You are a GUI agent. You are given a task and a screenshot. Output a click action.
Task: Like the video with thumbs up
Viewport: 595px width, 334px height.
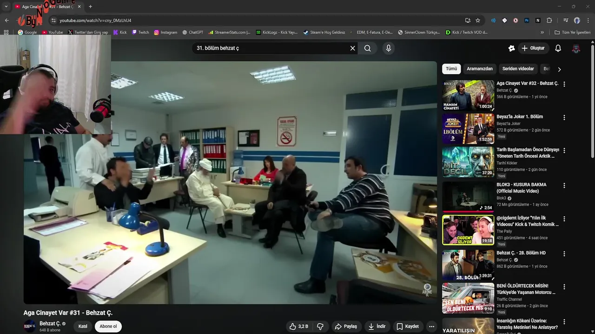click(x=298, y=327)
